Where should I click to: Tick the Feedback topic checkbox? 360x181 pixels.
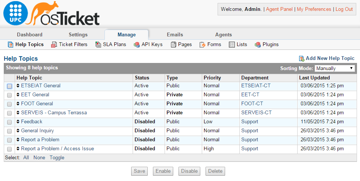[9, 122]
